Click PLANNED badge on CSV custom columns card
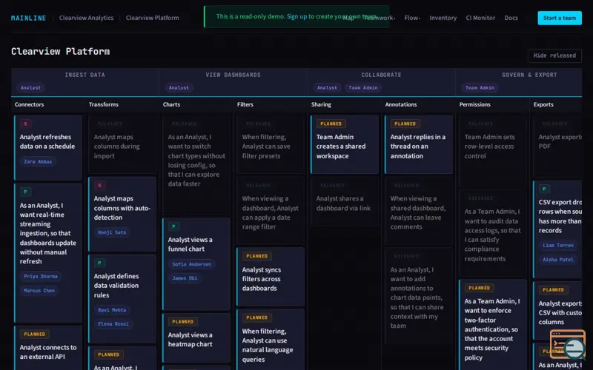 [x=553, y=290]
